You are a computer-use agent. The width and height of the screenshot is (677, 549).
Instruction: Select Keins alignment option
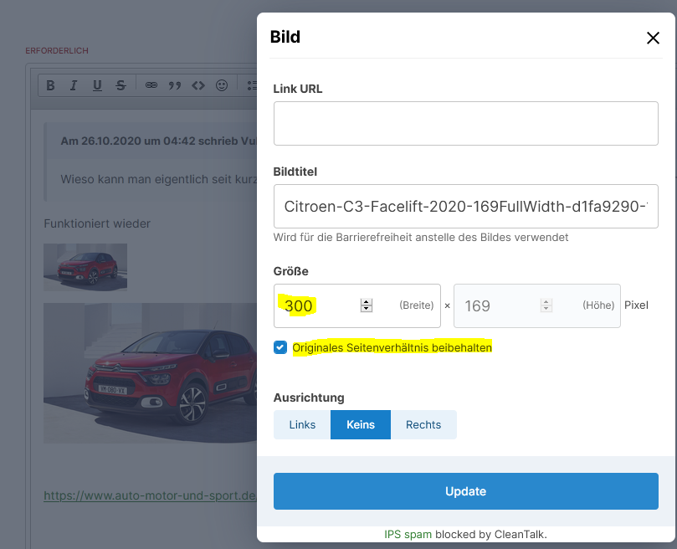[x=361, y=424]
